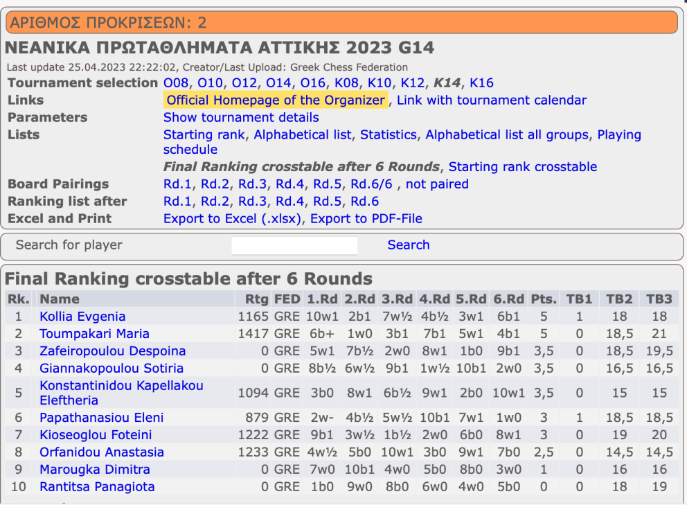
Task: View Rd.3 board pairings
Action: (x=252, y=184)
